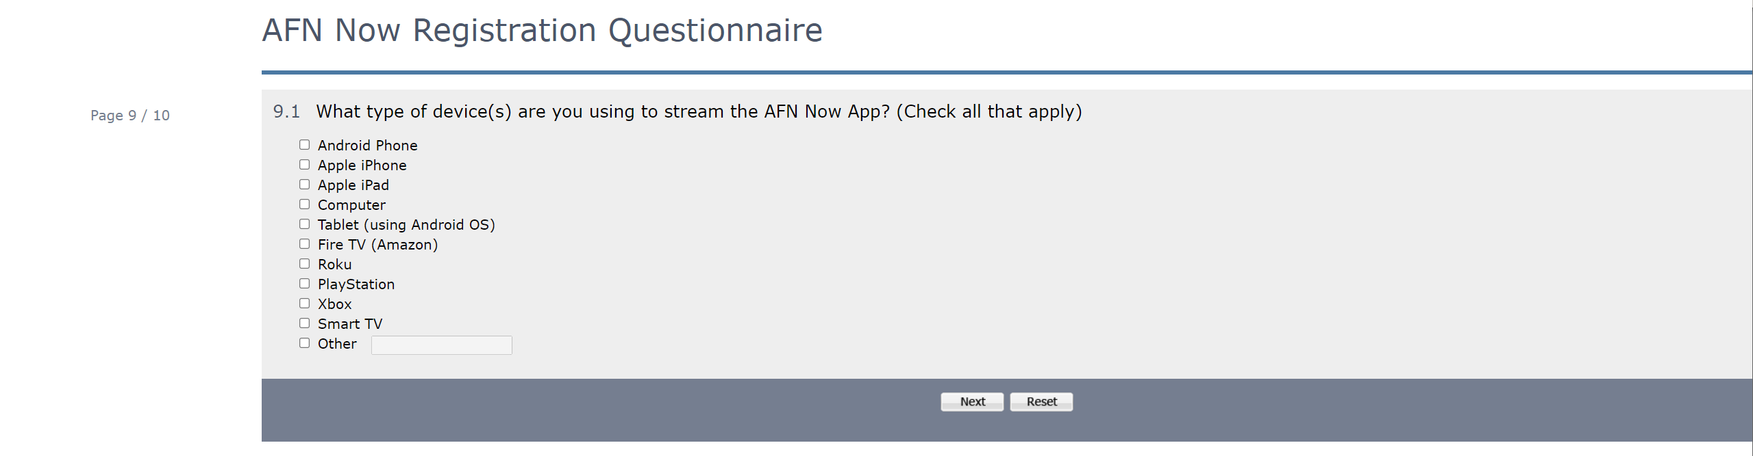This screenshot has height=456, width=1753.
Task: Select the Roku checkbox
Action: click(x=304, y=264)
